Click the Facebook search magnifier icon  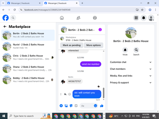click(13, 18)
